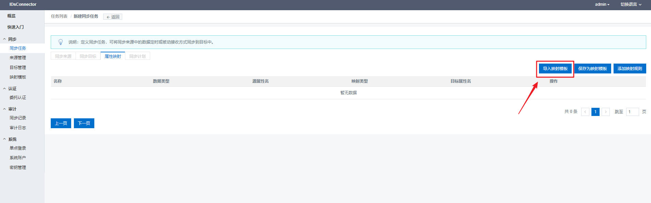Click the next page arrow in pagination

click(605, 112)
